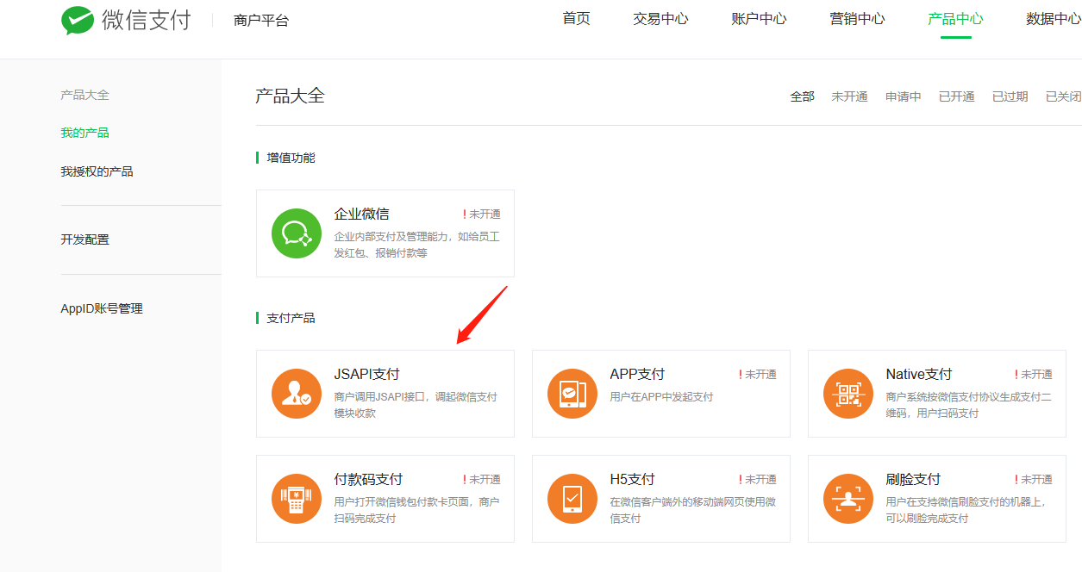Click the 企业微信 description text

[x=417, y=245]
